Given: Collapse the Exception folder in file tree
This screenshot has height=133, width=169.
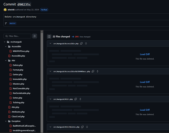Looking at the screenshot, I should [6, 121].
